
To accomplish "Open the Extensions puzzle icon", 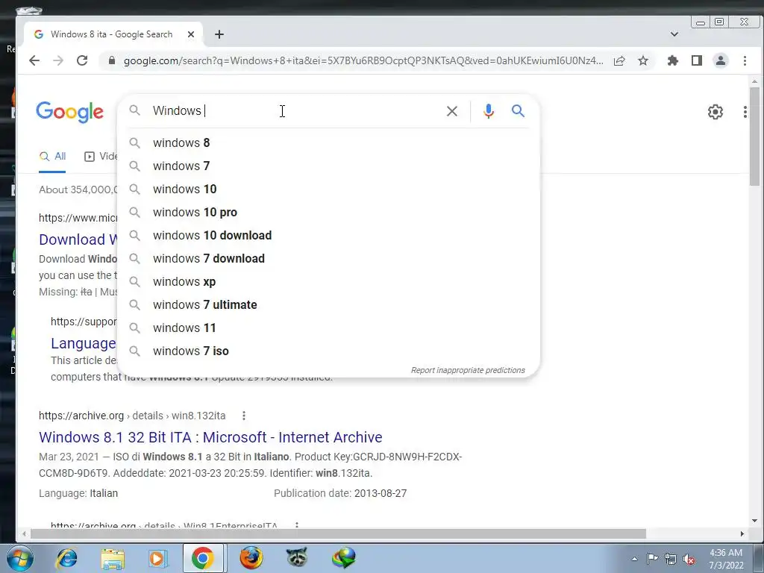I will [673, 60].
